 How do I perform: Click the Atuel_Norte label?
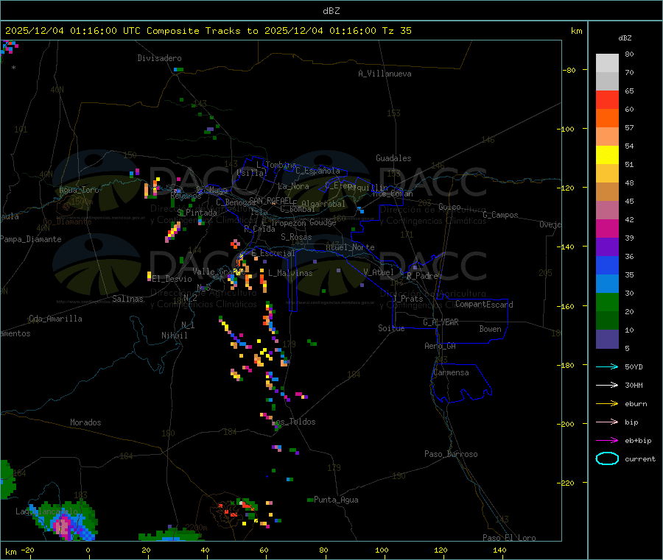click(x=350, y=247)
